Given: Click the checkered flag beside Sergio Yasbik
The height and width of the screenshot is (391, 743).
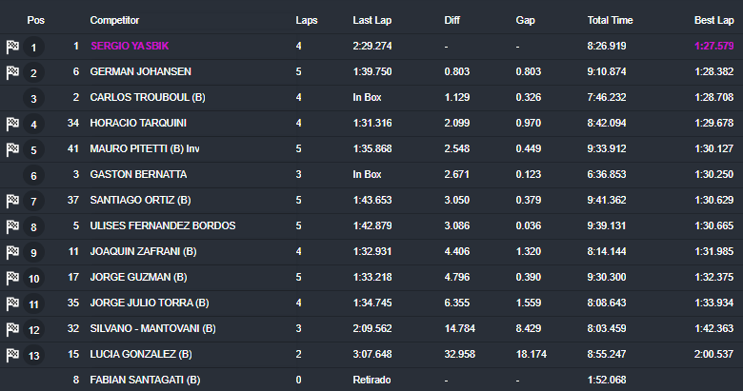Looking at the screenshot, I should coord(12,46).
